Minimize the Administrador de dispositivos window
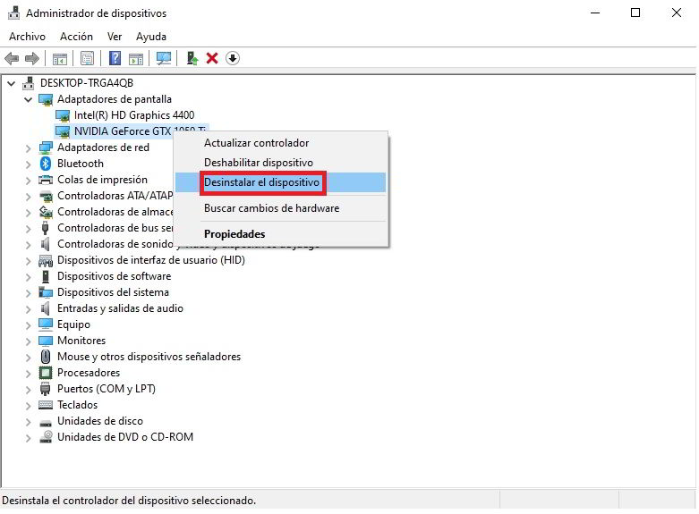Viewport: 699px width, 514px height. [x=595, y=13]
